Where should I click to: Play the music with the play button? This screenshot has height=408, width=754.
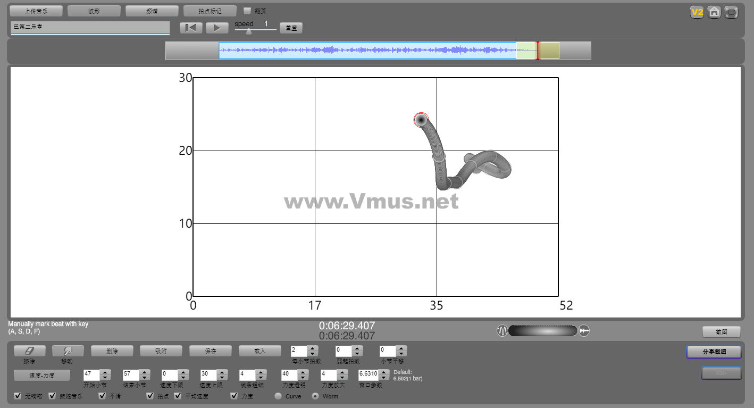coord(217,28)
